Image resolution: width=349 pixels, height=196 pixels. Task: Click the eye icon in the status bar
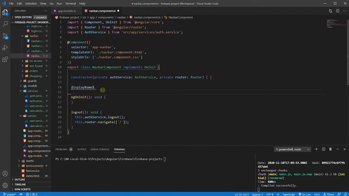click(x=21, y=194)
